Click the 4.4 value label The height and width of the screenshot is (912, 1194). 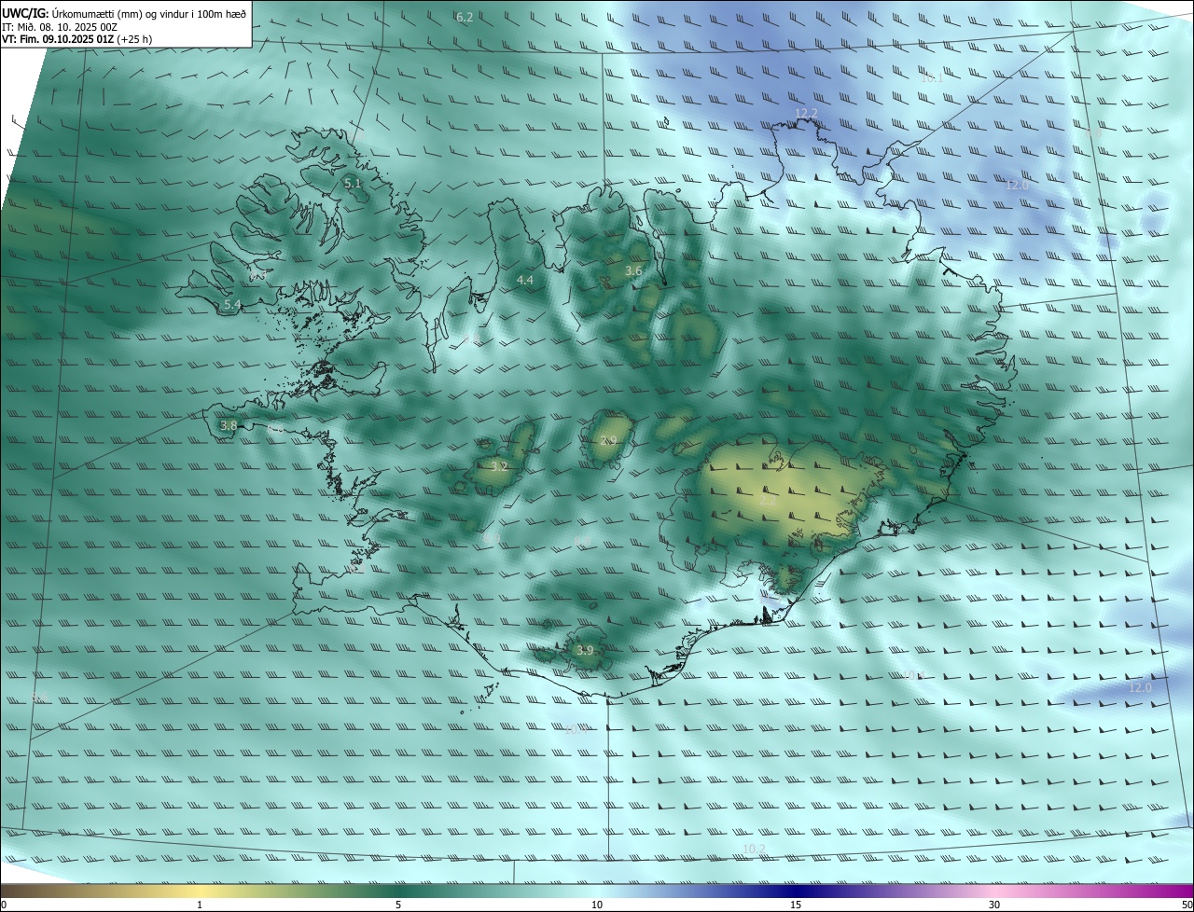point(525,280)
